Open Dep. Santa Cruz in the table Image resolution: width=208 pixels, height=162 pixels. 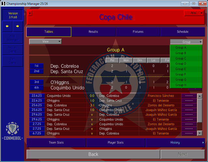pos(67,71)
